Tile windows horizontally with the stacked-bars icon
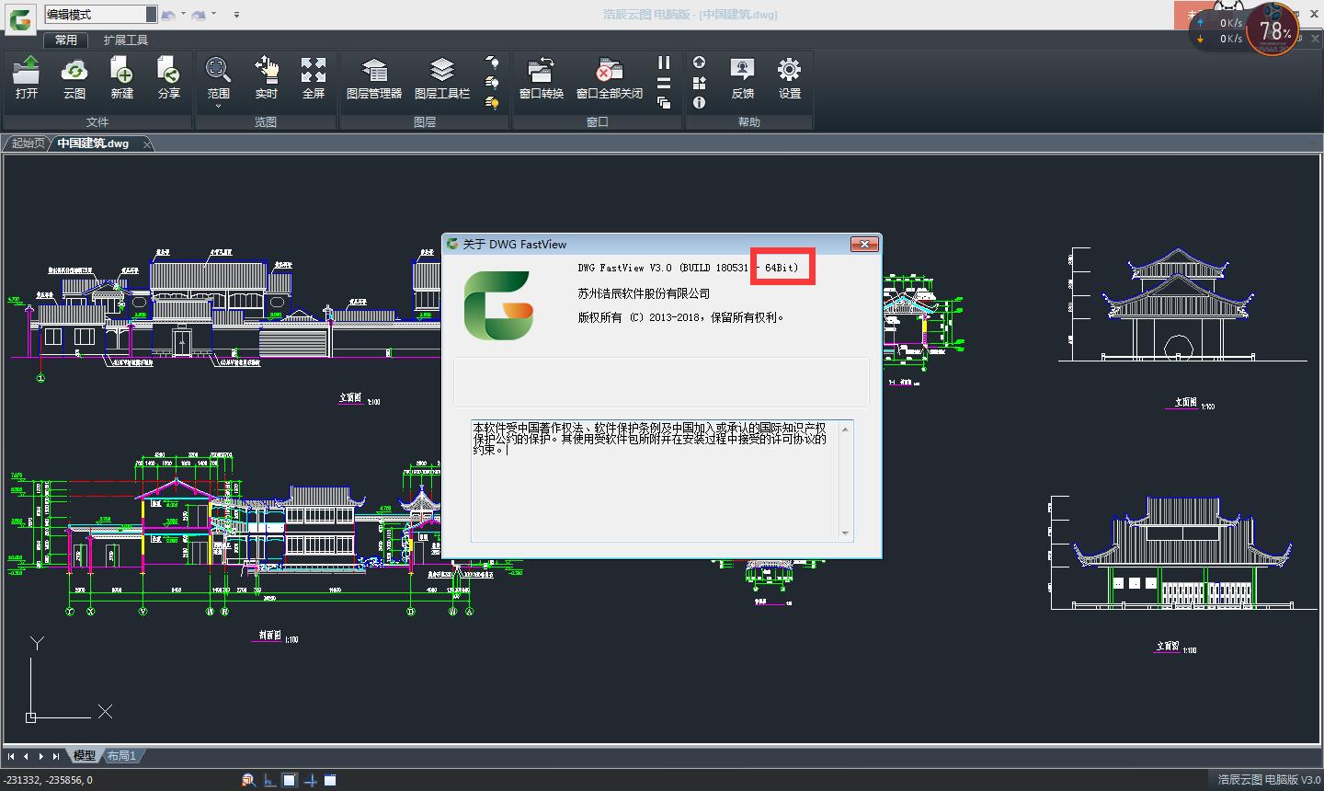This screenshot has height=791, width=1324. [664, 83]
